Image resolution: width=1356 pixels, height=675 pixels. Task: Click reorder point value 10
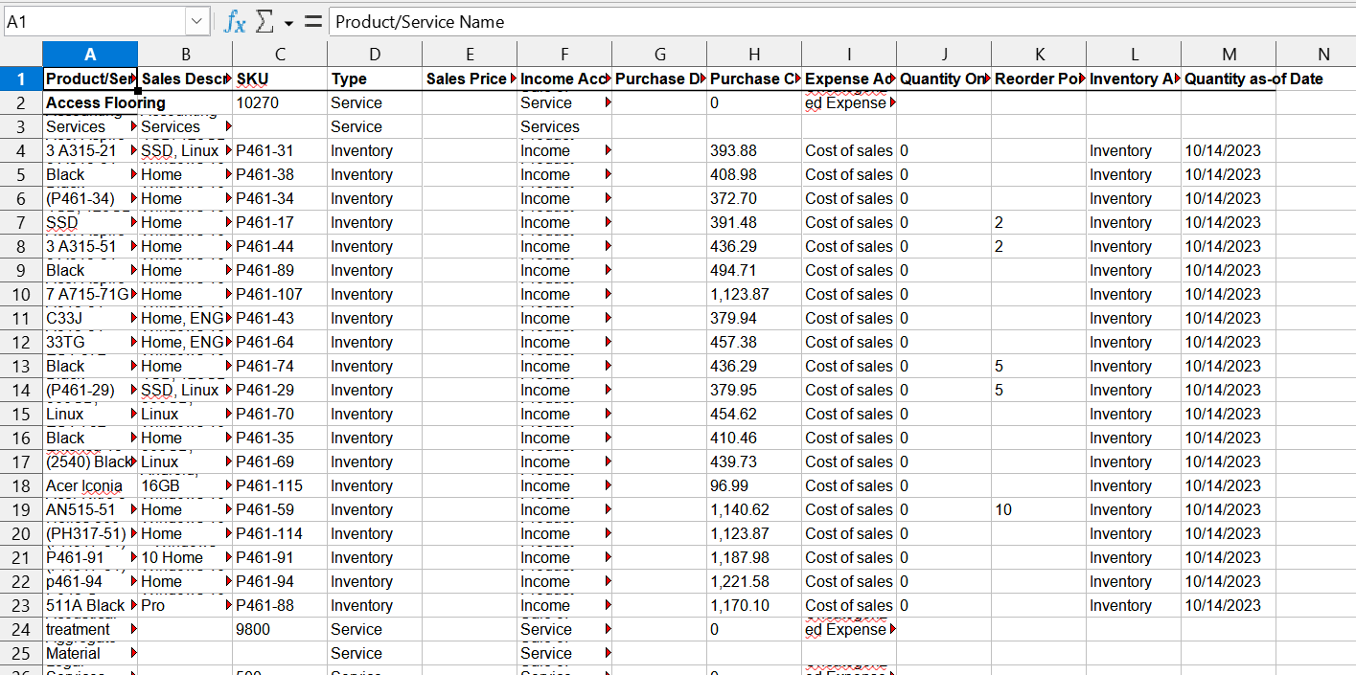point(1039,509)
